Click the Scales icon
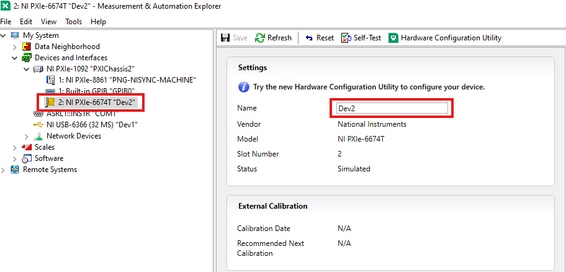 coord(26,147)
